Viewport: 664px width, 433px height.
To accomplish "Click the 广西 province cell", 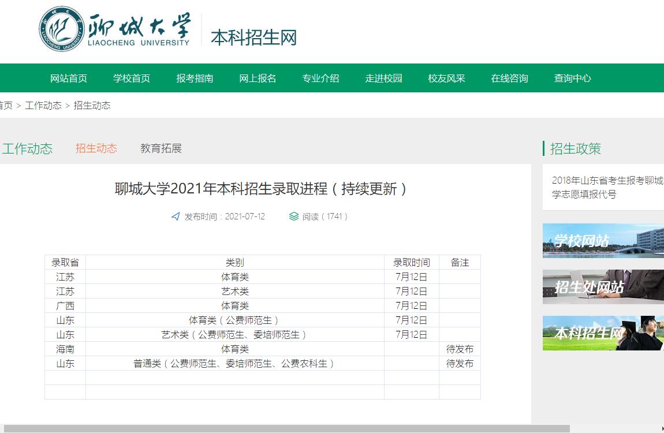I will 65,305.
